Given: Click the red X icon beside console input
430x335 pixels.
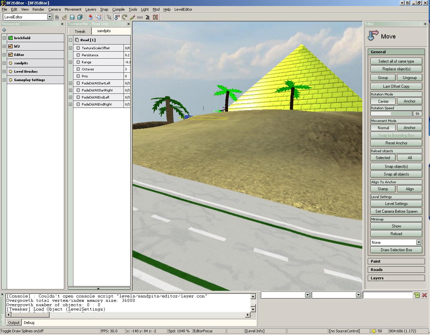Looking at the screenshot, I should [424, 295].
